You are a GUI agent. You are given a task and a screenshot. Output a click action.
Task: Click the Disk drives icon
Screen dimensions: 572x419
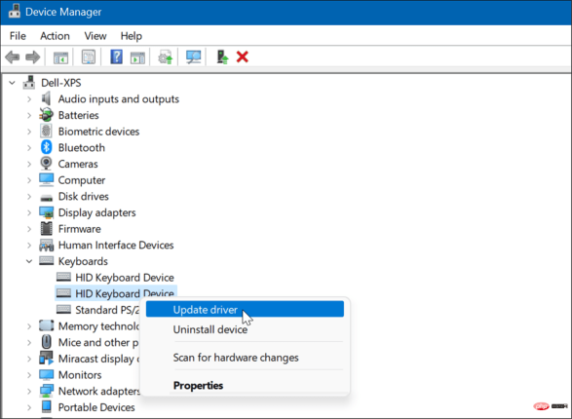tap(47, 197)
